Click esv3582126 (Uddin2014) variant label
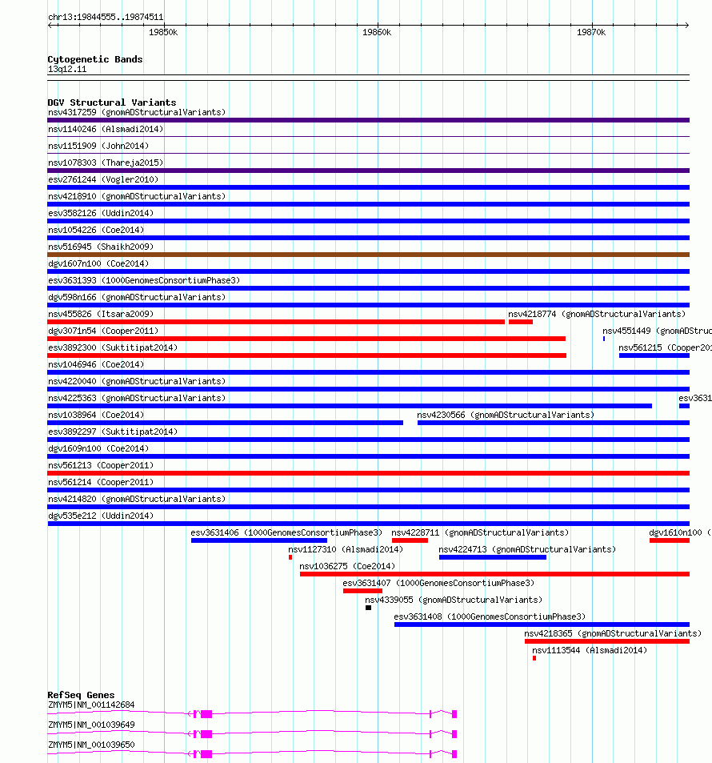The height and width of the screenshot is (763, 712). coord(101,213)
